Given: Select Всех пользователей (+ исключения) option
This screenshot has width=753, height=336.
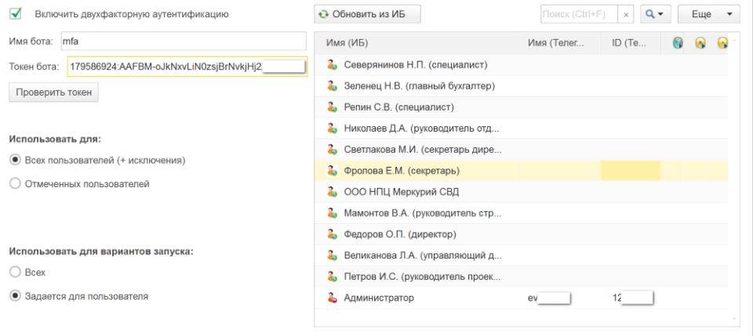Looking at the screenshot, I should (x=14, y=161).
